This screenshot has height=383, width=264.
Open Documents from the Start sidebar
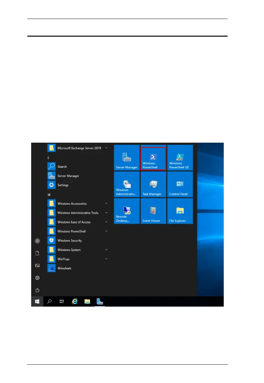[x=37, y=253]
